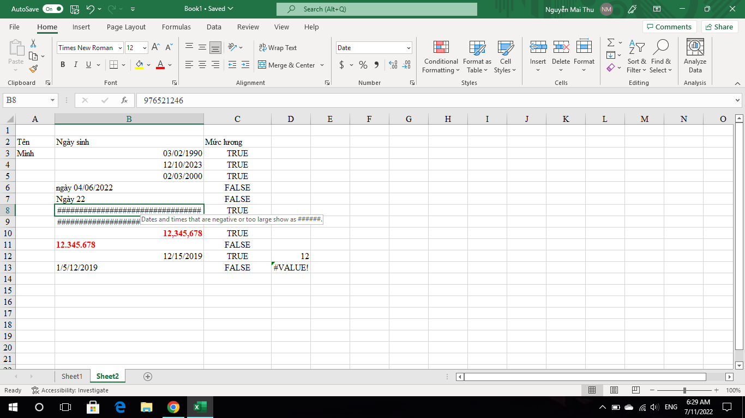Toggle Bold formatting
Image resolution: width=745 pixels, height=418 pixels.
click(62, 65)
